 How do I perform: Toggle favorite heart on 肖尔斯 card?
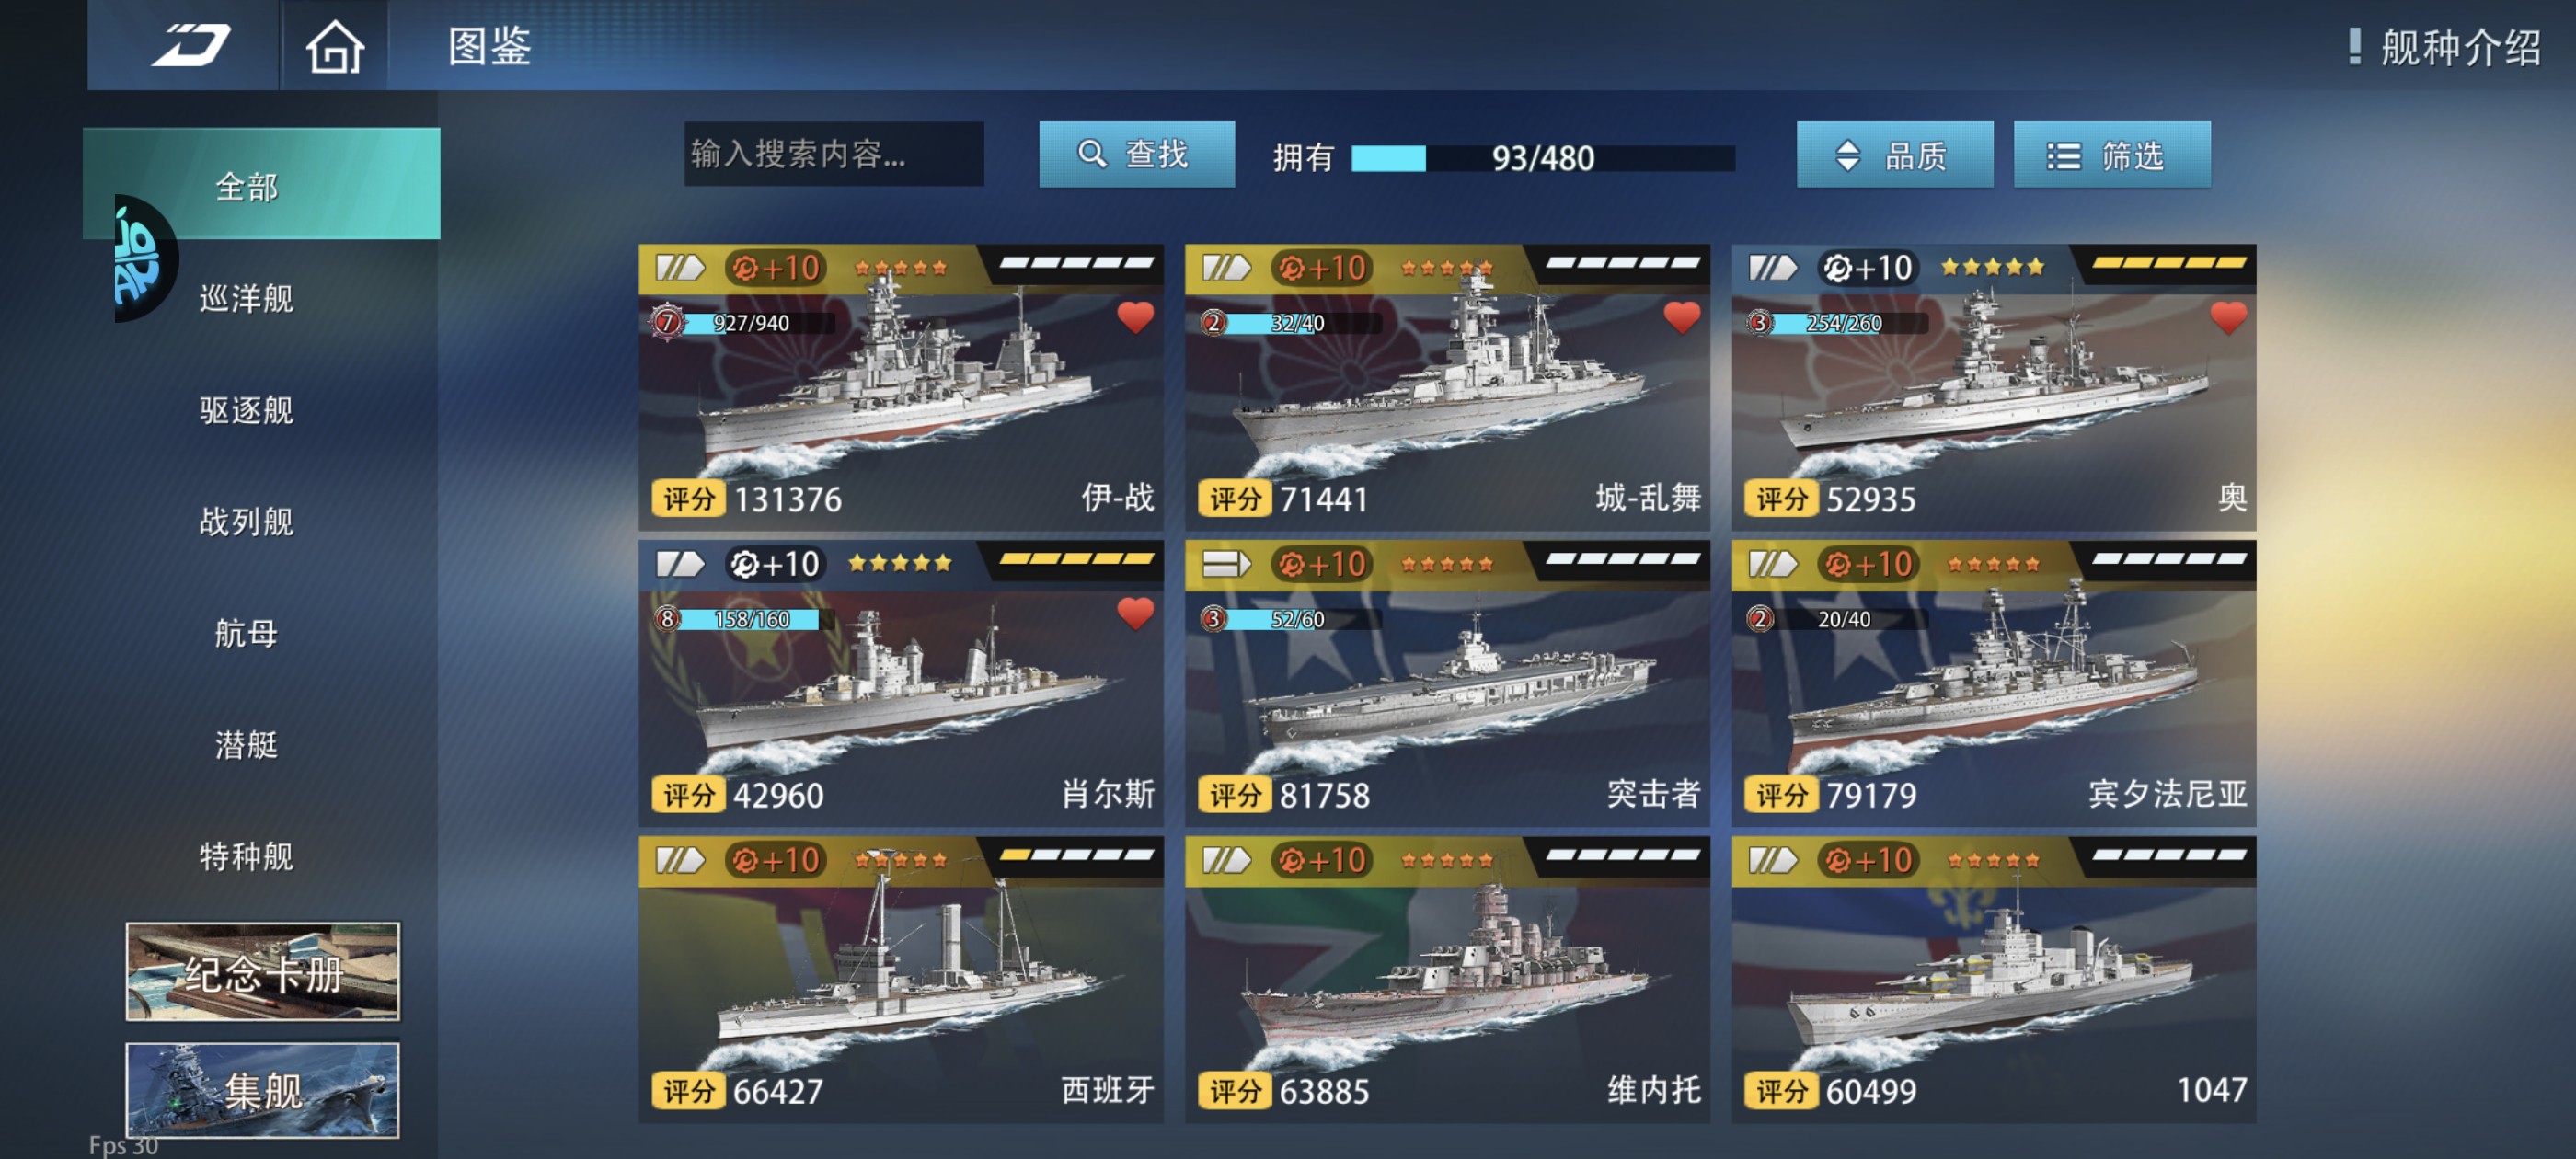1135,613
